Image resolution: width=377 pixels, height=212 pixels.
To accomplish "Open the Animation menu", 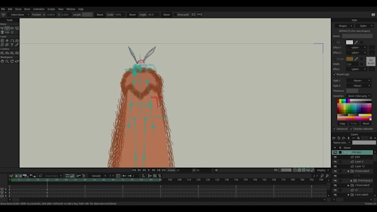I will 39,9.
